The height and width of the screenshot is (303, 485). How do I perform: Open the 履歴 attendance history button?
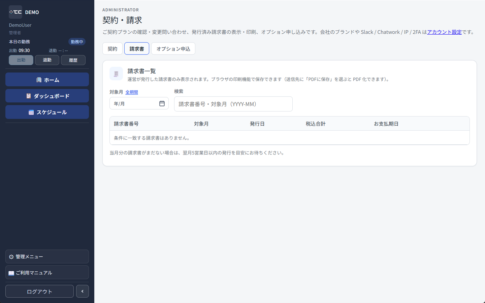73,60
